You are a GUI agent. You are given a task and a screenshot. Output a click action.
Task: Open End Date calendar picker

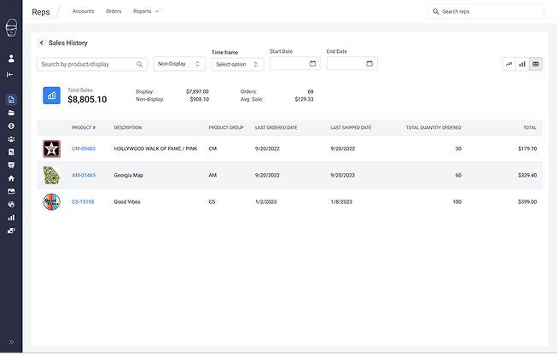[369, 64]
